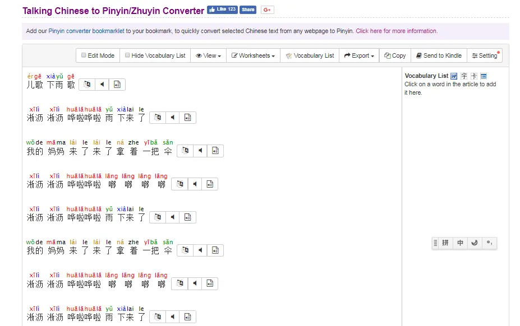
Task: Toggle 中 Chinese input mode on IME bar
Action: click(460, 243)
